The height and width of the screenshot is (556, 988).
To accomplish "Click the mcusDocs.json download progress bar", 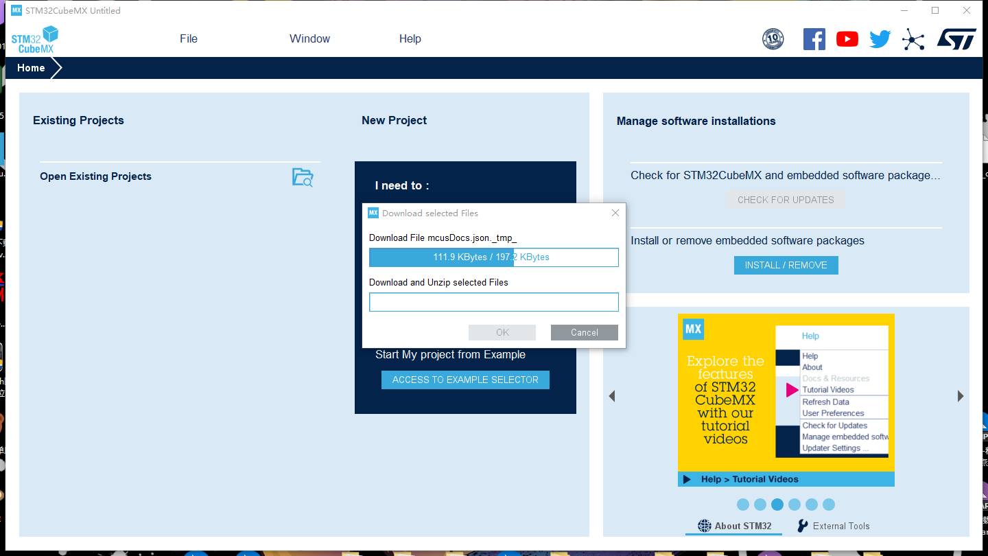I will [x=494, y=257].
